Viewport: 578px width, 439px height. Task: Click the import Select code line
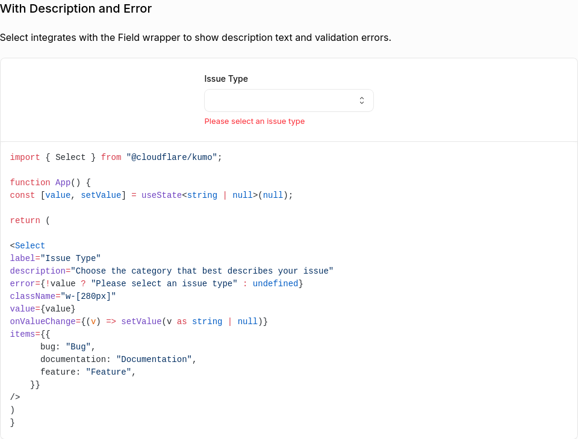[x=116, y=158]
